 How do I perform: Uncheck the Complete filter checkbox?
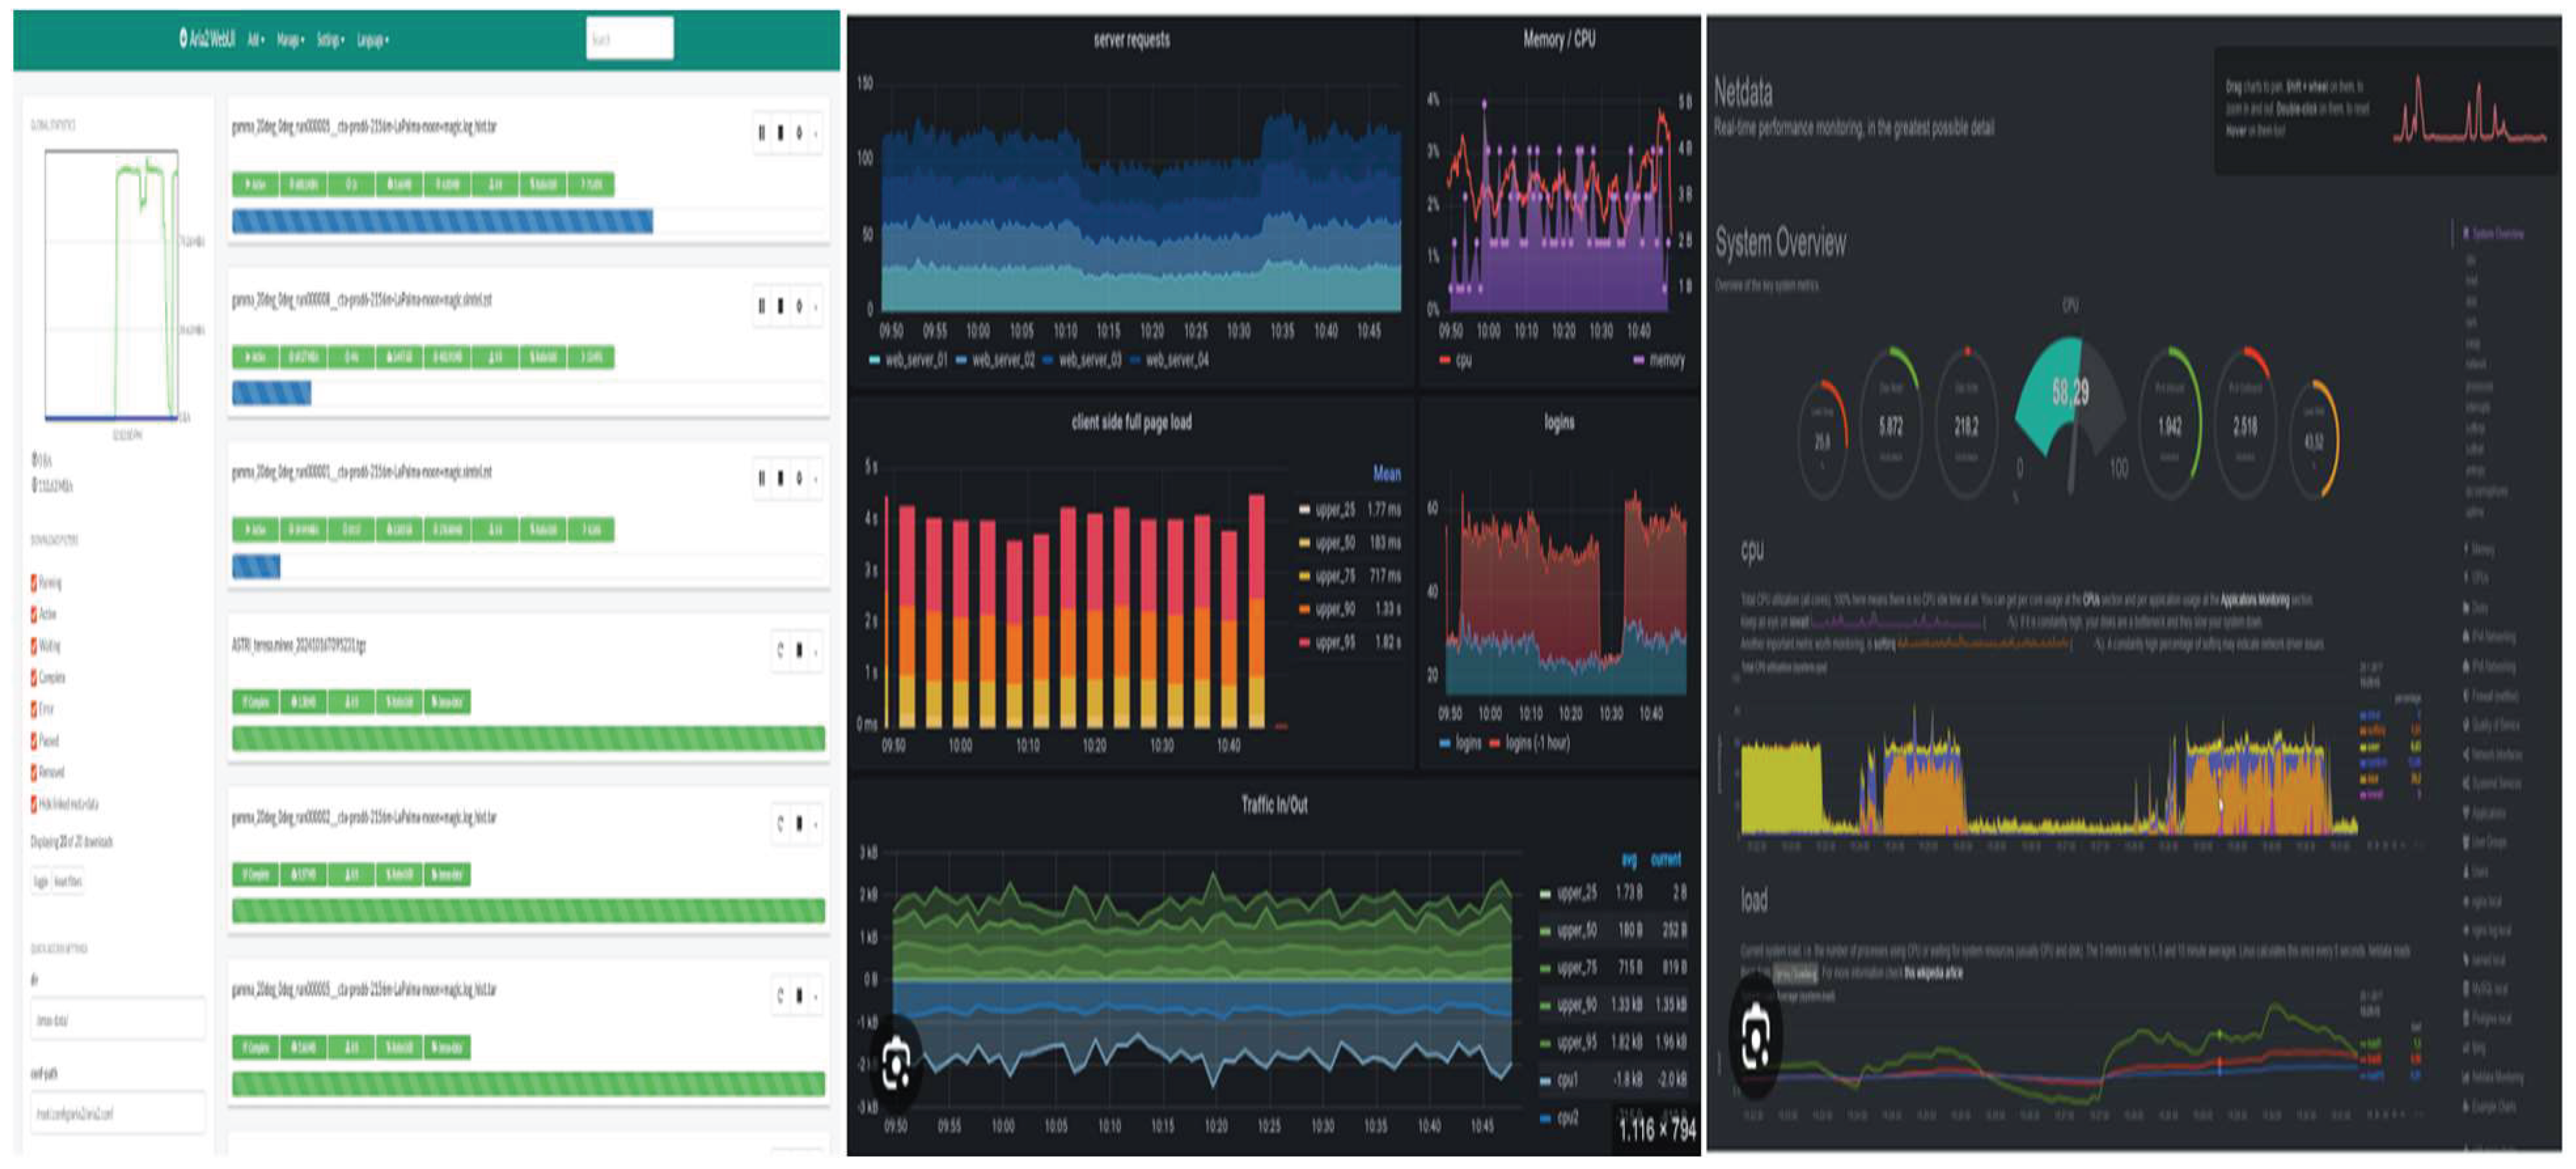pyautogui.click(x=34, y=678)
